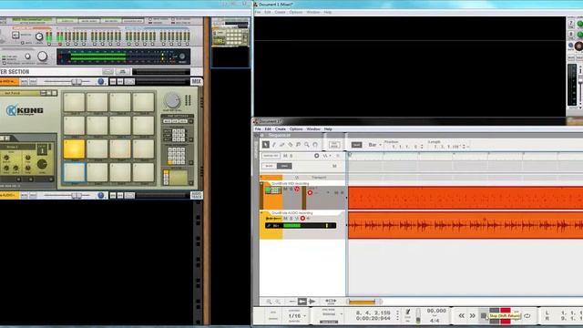Click the 4/4 time signature display
Screen dimensions: 583x328
coord(435,321)
